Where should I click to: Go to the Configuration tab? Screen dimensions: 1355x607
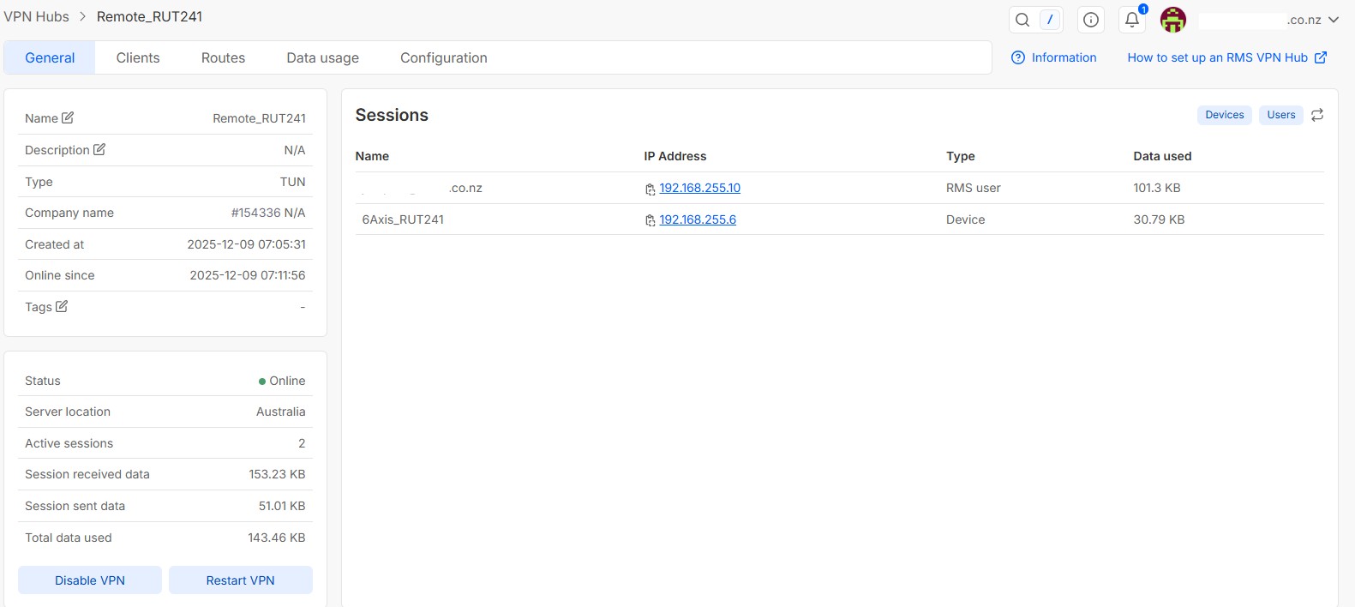tap(443, 57)
